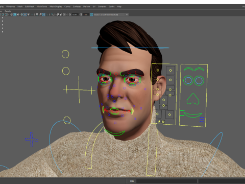This screenshot has height=184, width=245.
Task: Toggle the view transform icon
Action: point(91,14)
